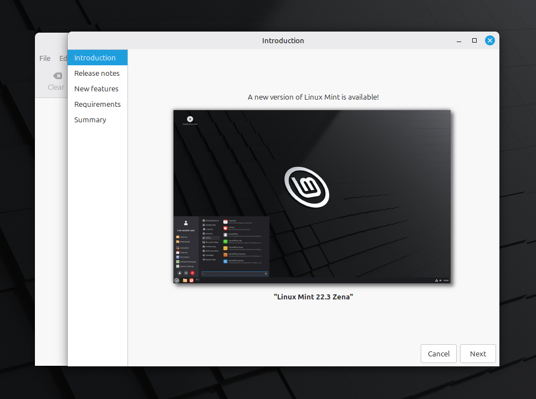The height and width of the screenshot is (399, 536).
Task: Return to the highlighted Introduction section
Action: (x=94, y=57)
